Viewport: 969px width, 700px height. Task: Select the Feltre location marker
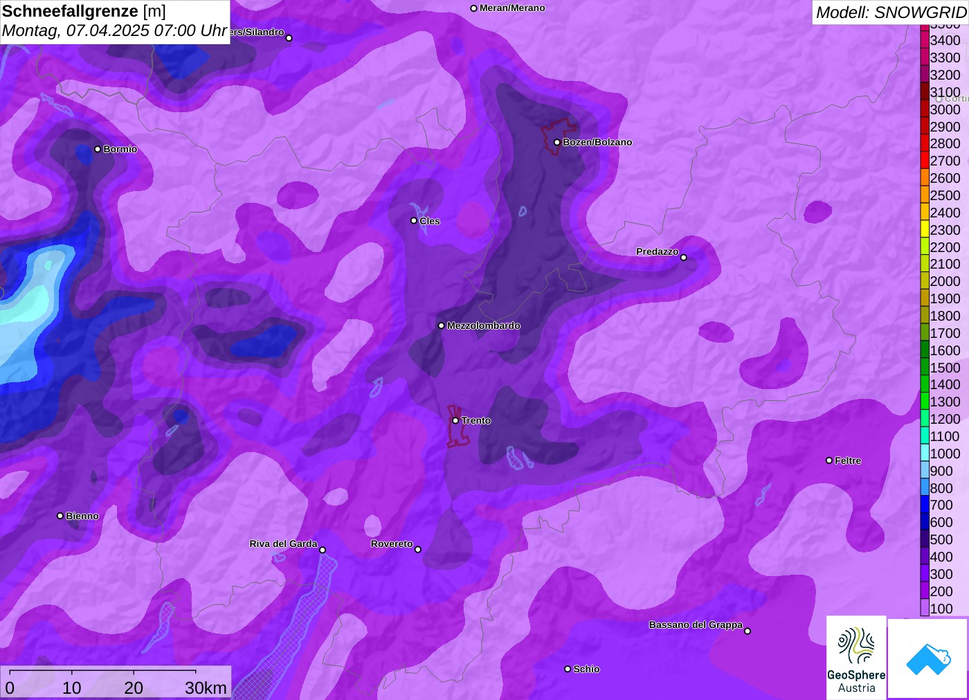coord(829,460)
